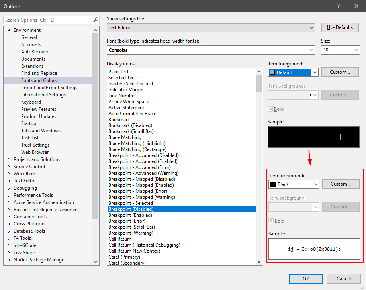Select Breakpoint - Advanced (Error) item
The width and height of the screenshot is (366, 290).
[x=139, y=167]
